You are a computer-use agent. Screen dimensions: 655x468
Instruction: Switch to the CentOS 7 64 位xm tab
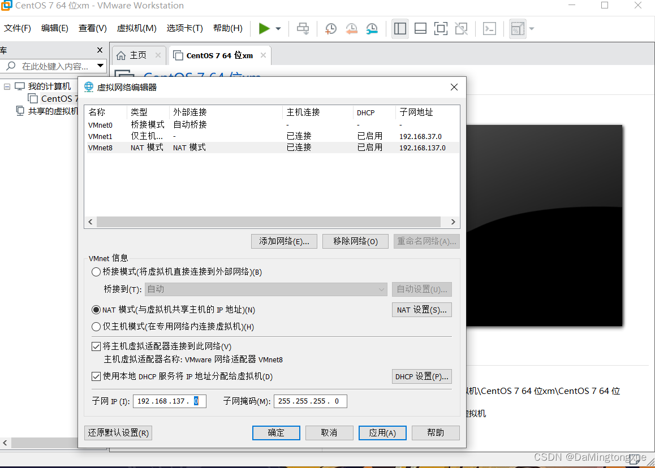coord(219,55)
